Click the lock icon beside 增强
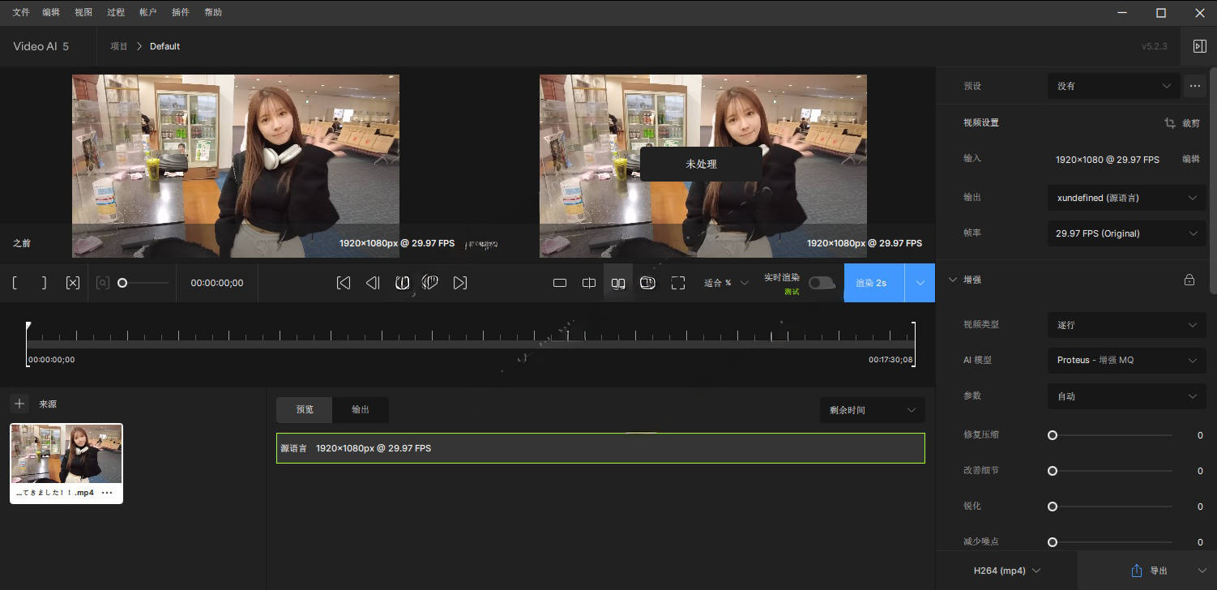The width and height of the screenshot is (1217, 590). click(x=1189, y=280)
